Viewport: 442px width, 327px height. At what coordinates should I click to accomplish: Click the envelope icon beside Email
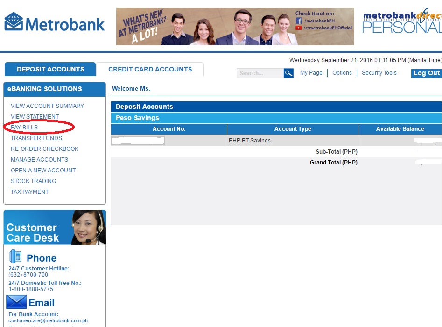pyautogui.click(x=16, y=302)
